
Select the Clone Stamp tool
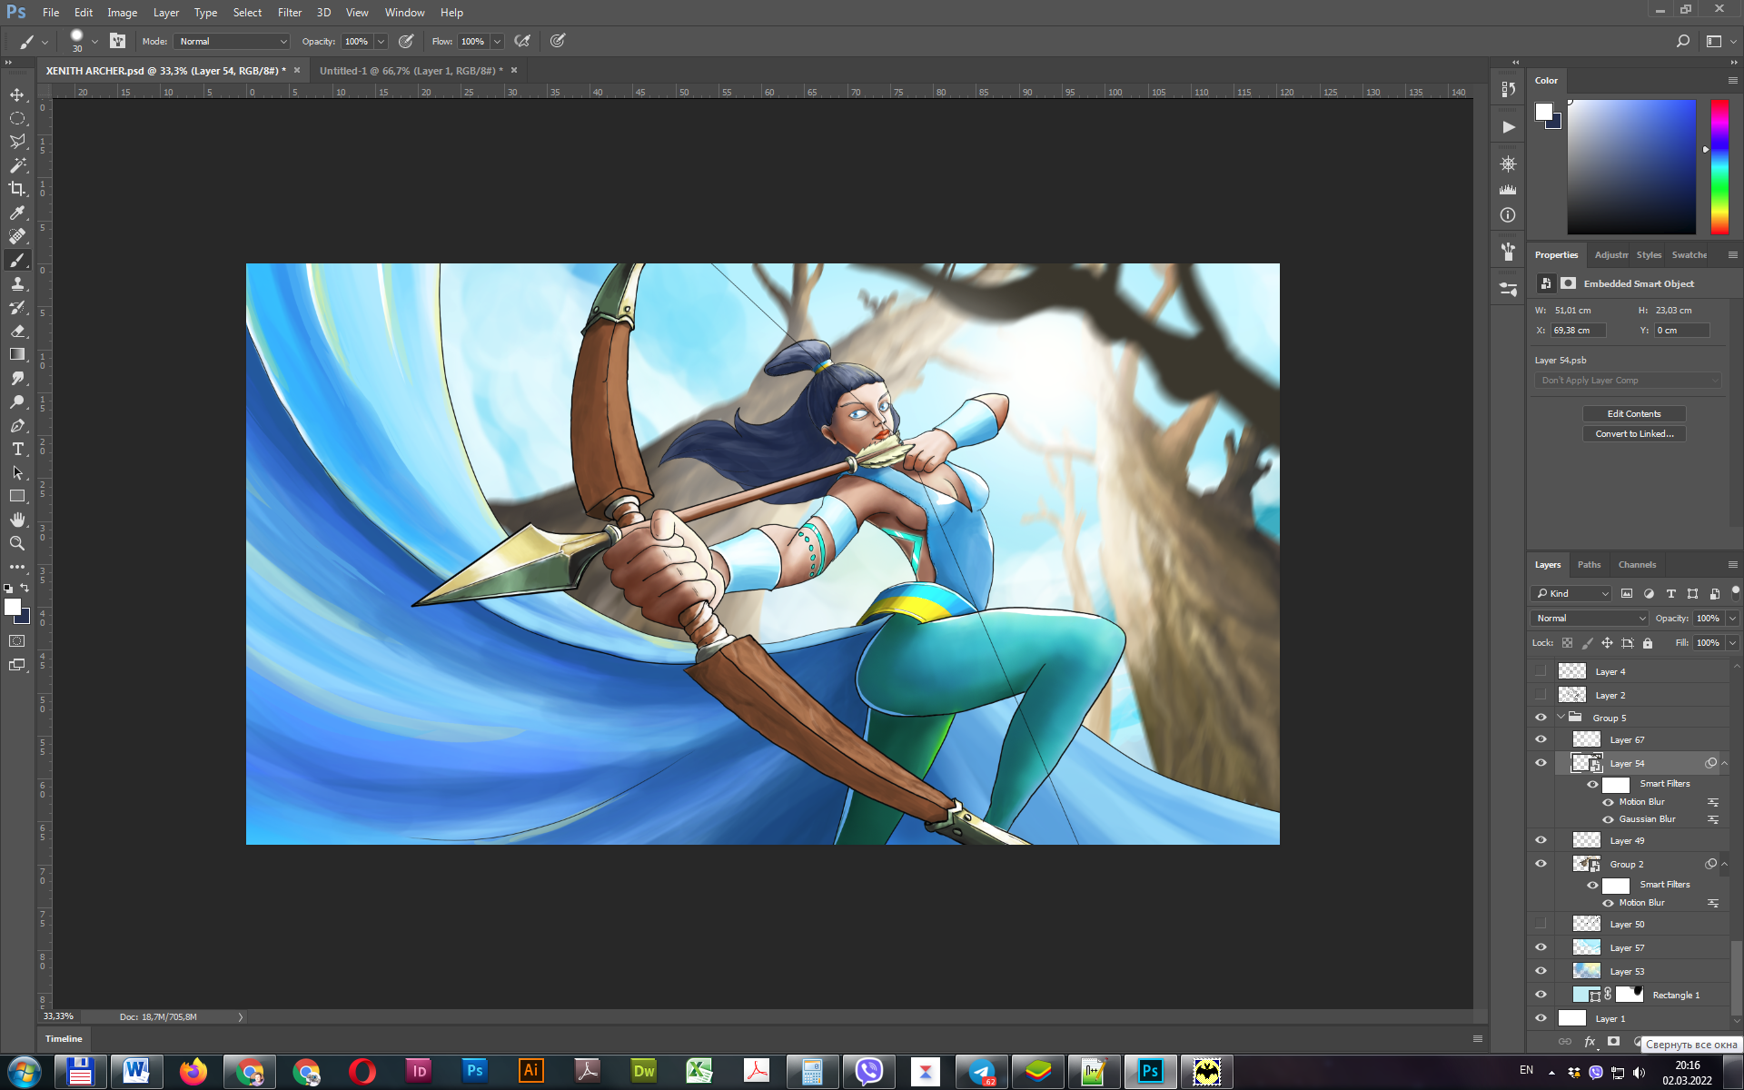[x=17, y=284]
